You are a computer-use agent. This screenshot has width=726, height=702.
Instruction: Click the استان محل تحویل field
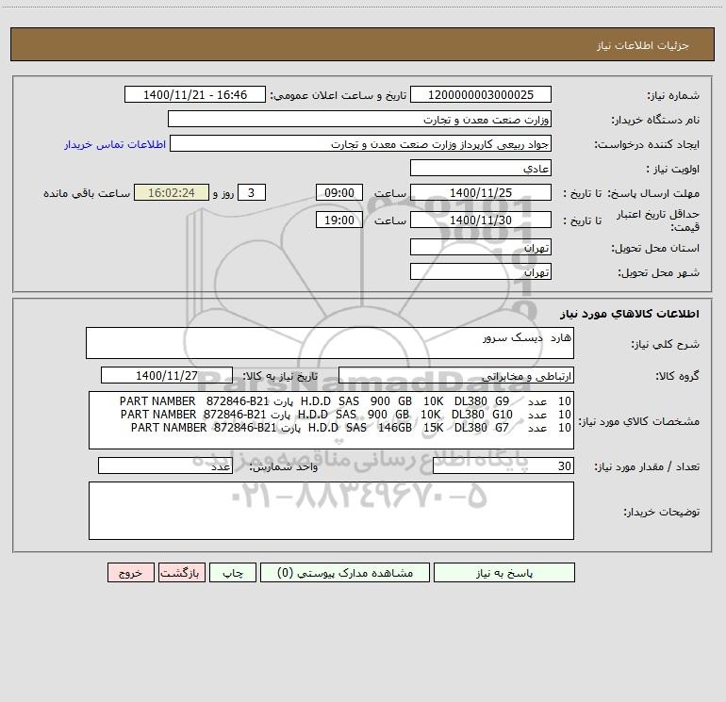click(481, 247)
